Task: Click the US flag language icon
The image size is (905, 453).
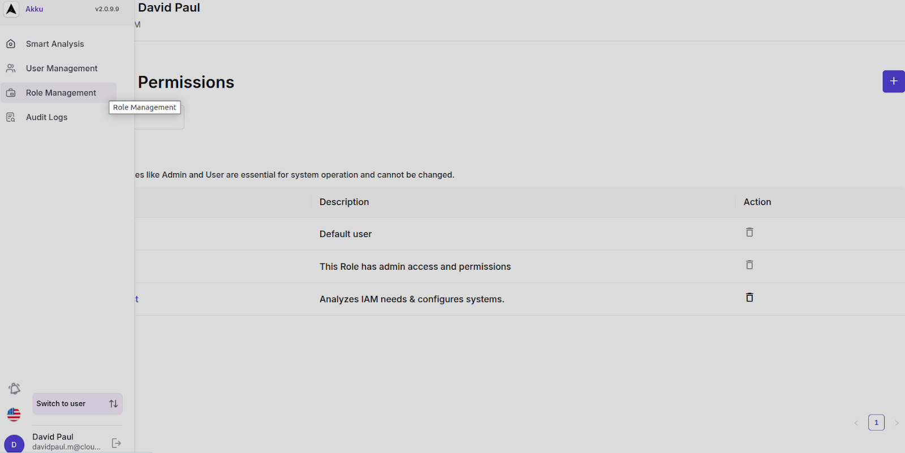Action: coord(14,415)
